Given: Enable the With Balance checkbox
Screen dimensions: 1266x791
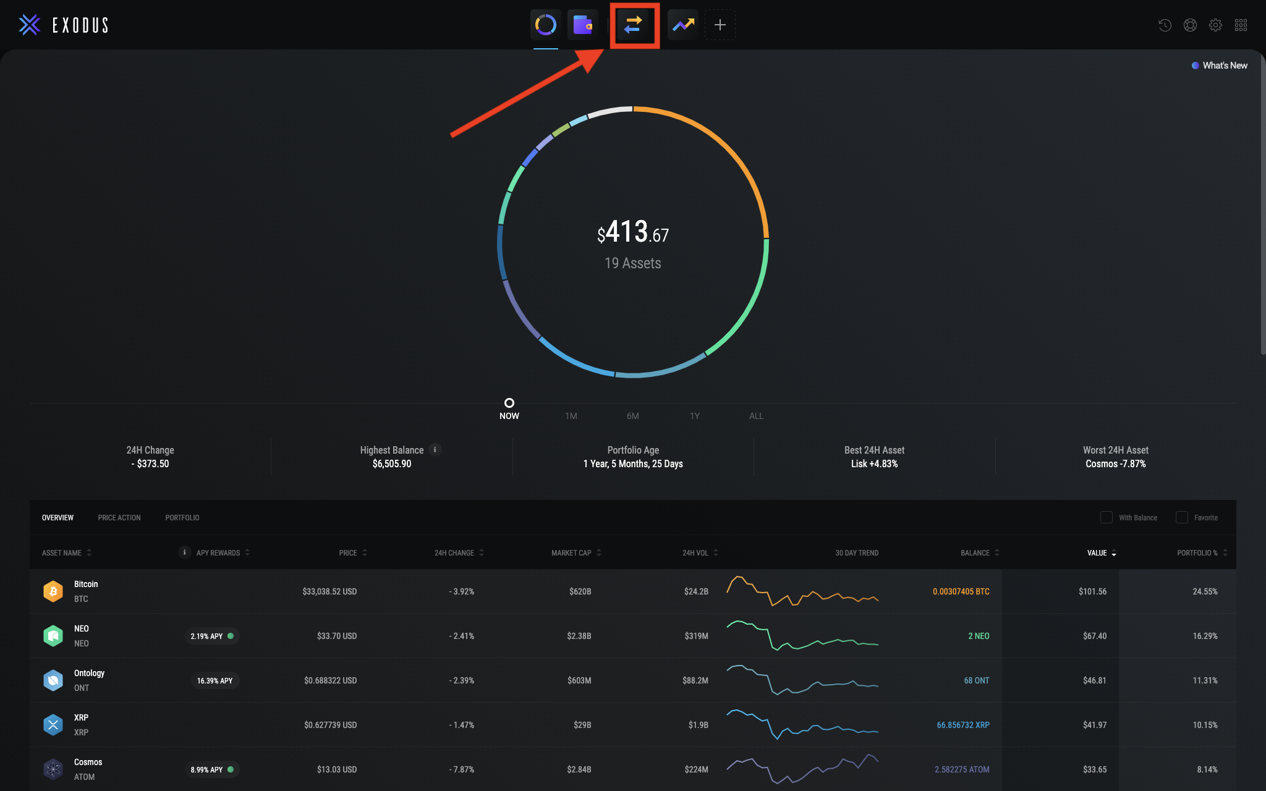Looking at the screenshot, I should [x=1107, y=517].
